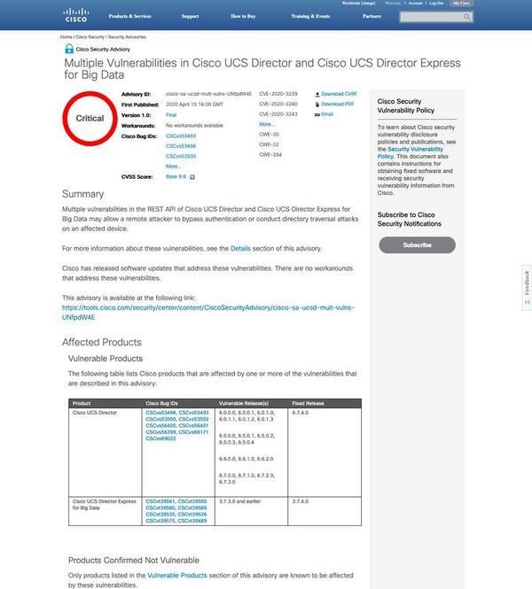Viewport: 532px width, 589px height.
Task: Open CSCvt39489 in the table
Action: tap(192, 521)
